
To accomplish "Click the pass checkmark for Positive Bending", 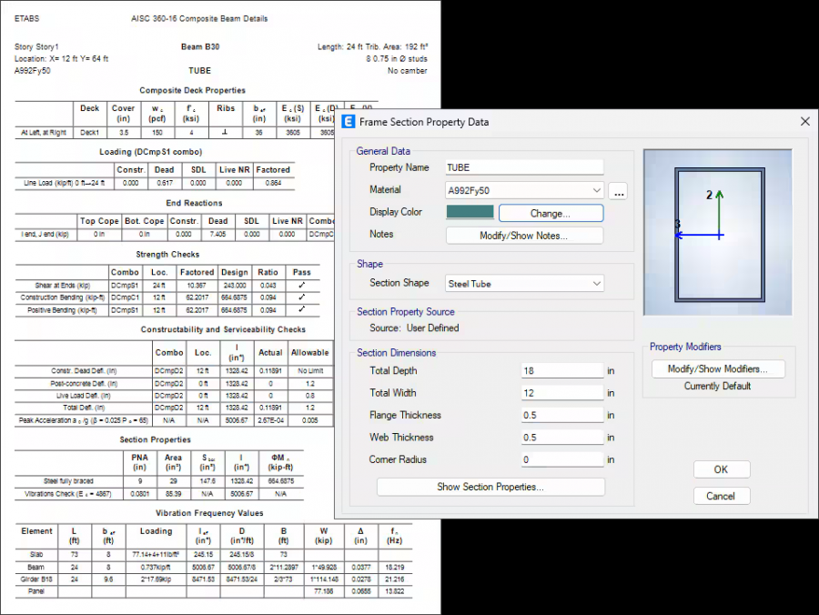I will tap(301, 309).
